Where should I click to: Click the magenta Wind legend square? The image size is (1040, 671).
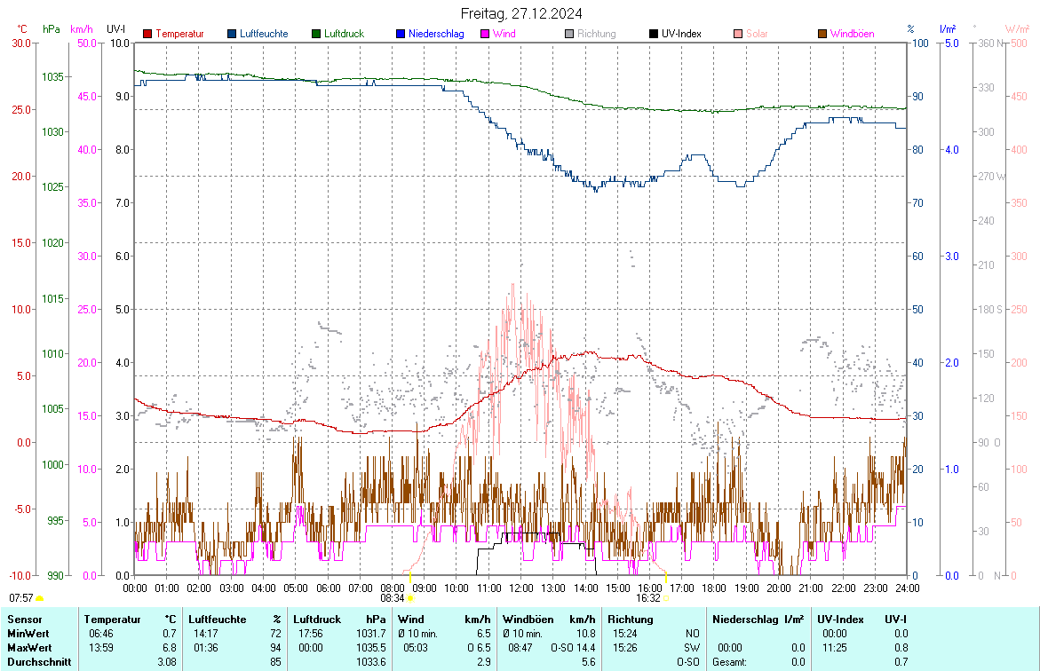coord(485,35)
